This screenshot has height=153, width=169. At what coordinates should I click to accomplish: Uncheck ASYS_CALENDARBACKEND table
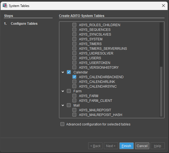click(x=74, y=77)
